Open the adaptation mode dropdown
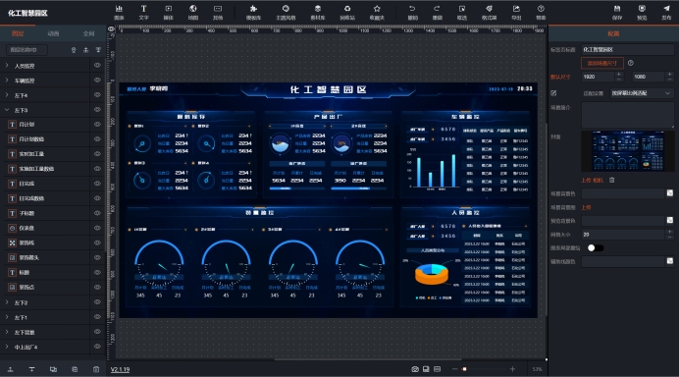679x377 pixels. [x=642, y=93]
